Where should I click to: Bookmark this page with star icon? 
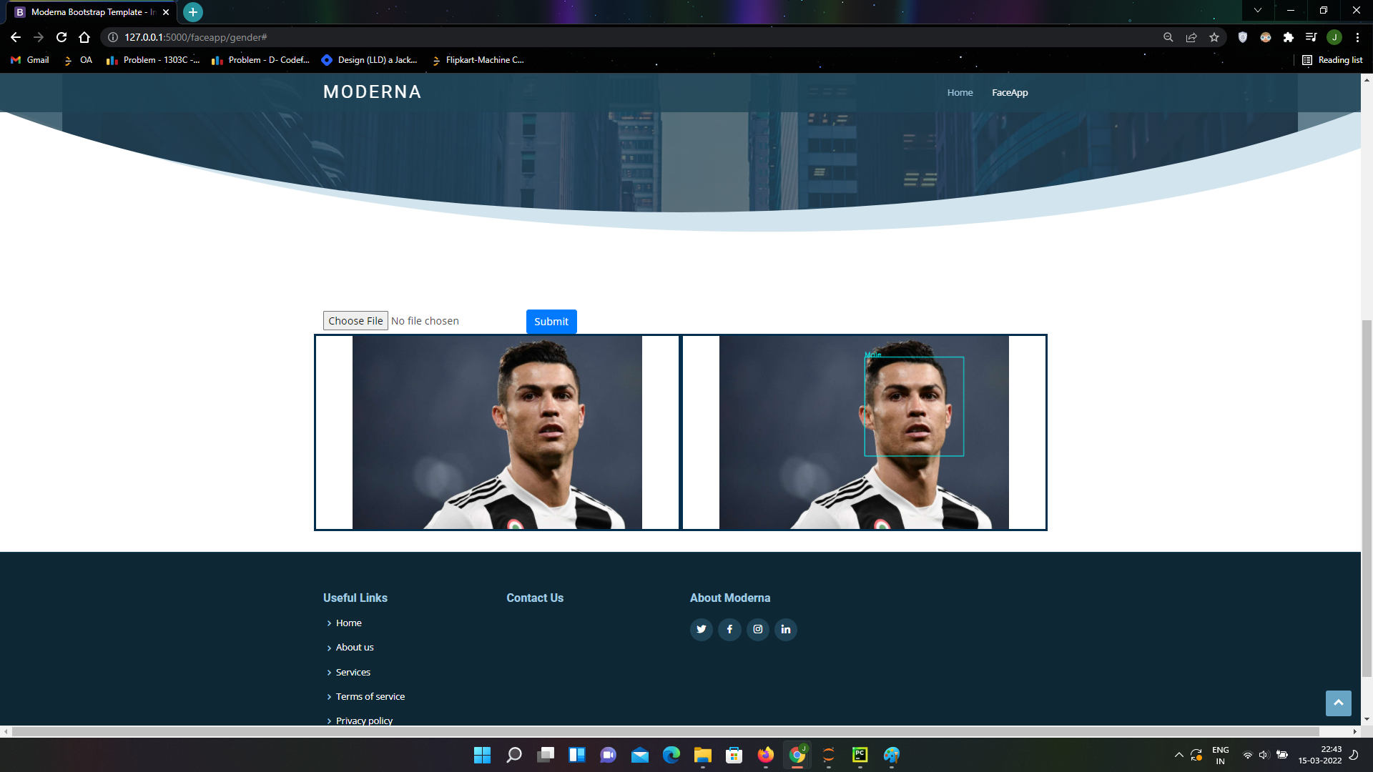coord(1214,37)
